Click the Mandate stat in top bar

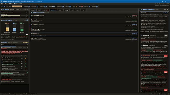pos(27,6)
